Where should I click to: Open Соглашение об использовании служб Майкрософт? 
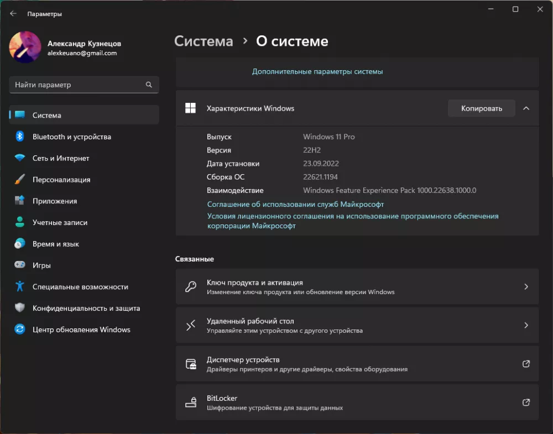pyautogui.click(x=295, y=204)
